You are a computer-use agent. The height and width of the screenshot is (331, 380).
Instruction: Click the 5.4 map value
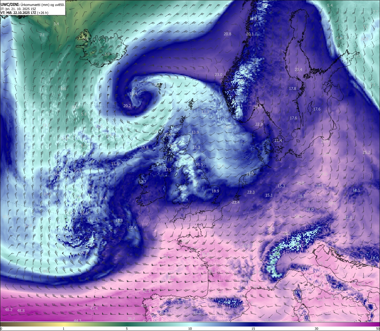click(330, 5)
